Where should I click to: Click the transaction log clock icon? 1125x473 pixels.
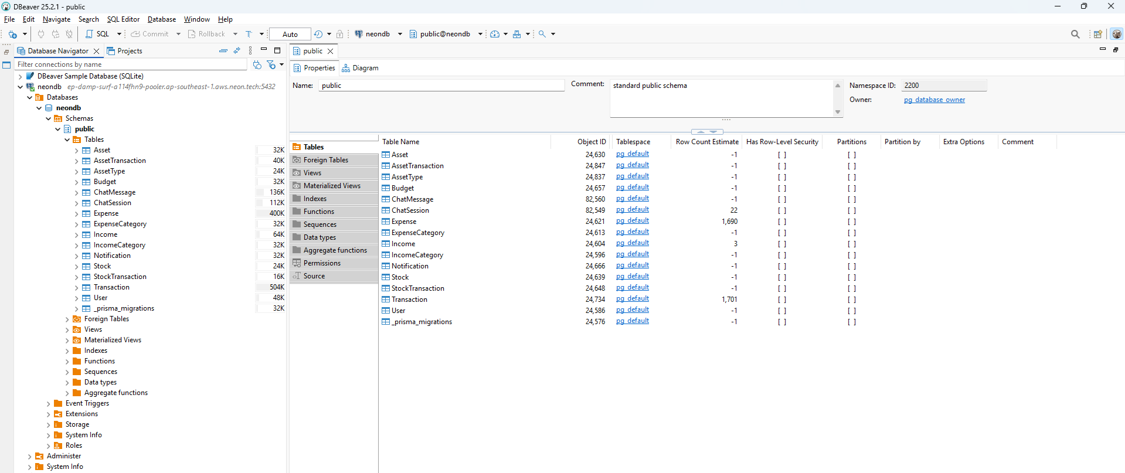point(318,34)
